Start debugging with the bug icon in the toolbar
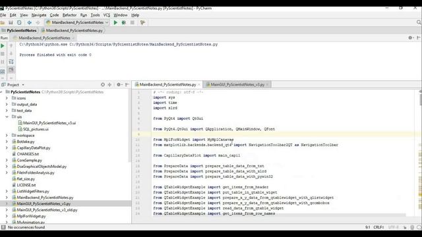422x237 pixels. [124, 22]
